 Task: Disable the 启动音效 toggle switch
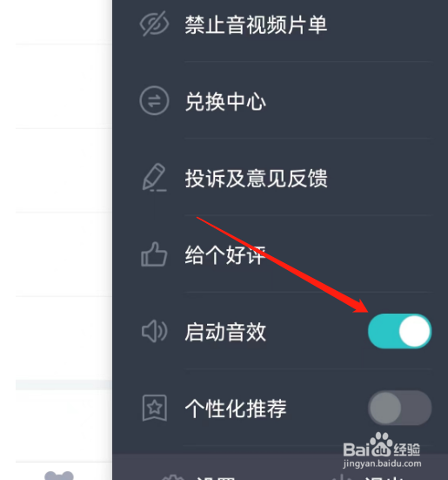399,331
